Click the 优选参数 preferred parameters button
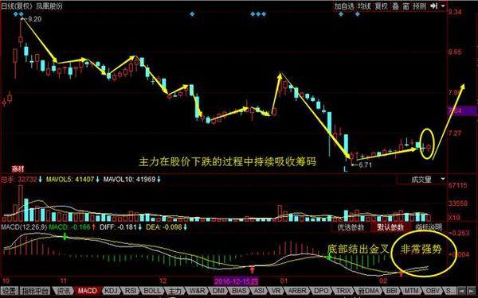Image resolution: width=478 pixels, height=298 pixels. (351, 227)
